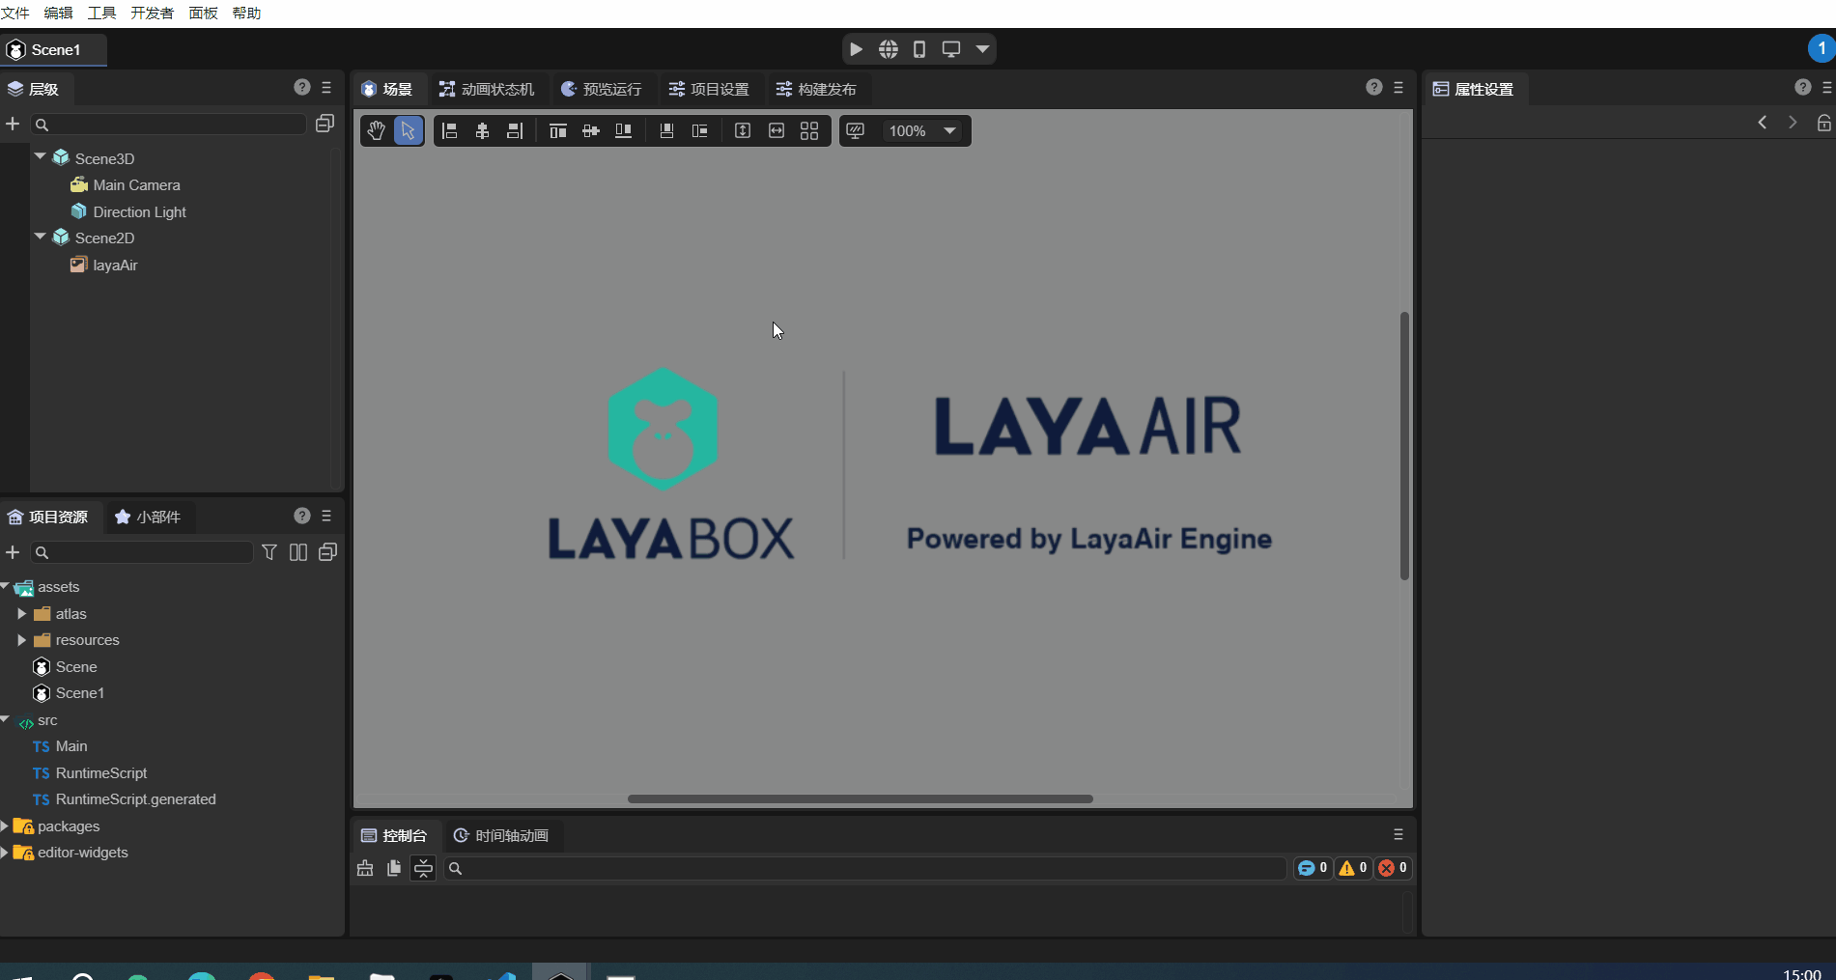Toggle the warning messages filter in console
Viewport: 1836px width, 980px height.
pyautogui.click(x=1352, y=868)
